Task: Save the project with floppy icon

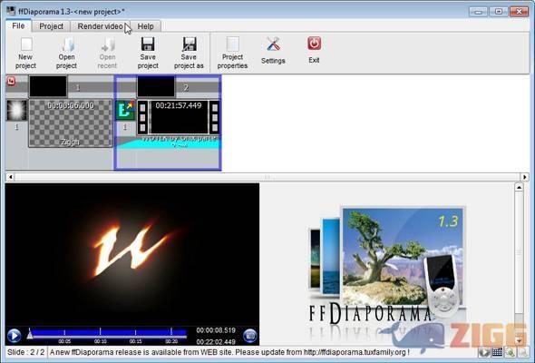Action: pyautogui.click(x=148, y=53)
